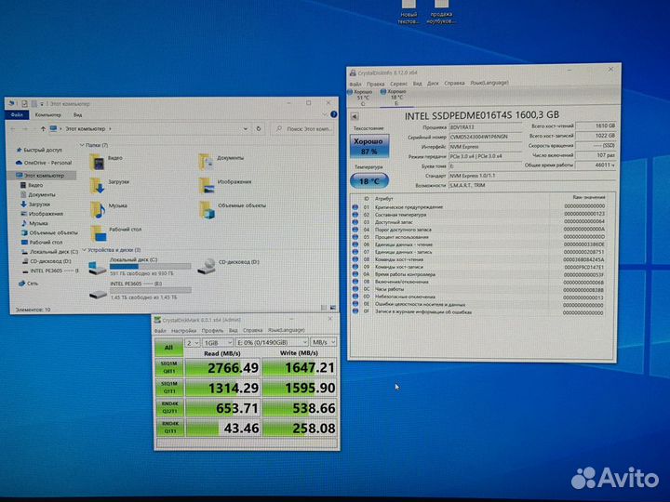Open Справка menu in CrystalDiskMark
The height and width of the screenshot is (502, 670).
(252, 330)
